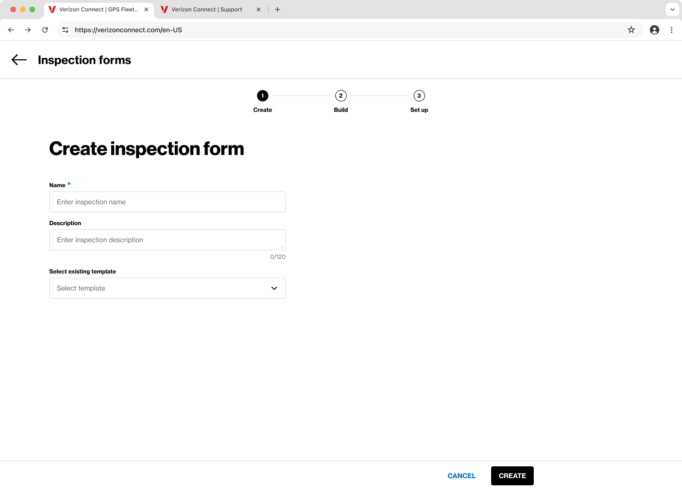Open the Select template dropdown
This screenshot has width=682, height=491.
[167, 288]
